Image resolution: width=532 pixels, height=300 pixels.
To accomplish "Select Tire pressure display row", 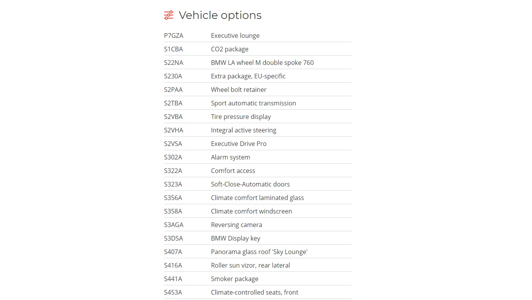I will click(241, 117).
